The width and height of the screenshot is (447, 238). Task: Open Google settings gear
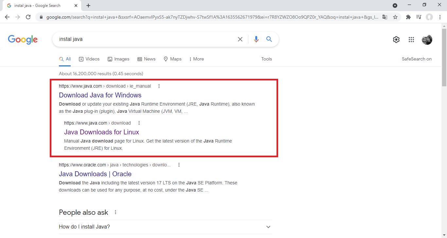(x=396, y=40)
